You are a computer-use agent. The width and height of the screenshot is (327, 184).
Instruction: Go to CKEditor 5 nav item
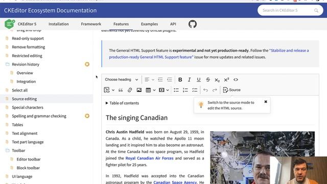[27, 24]
